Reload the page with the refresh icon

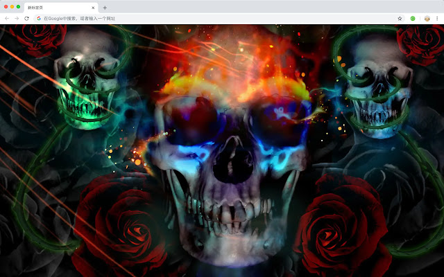click(26, 19)
